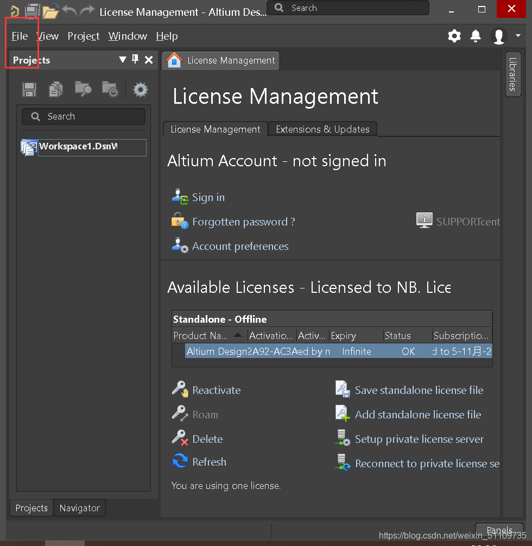This screenshot has height=546, width=532.
Task: Click the Setup private license server icon
Action: (x=343, y=438)
